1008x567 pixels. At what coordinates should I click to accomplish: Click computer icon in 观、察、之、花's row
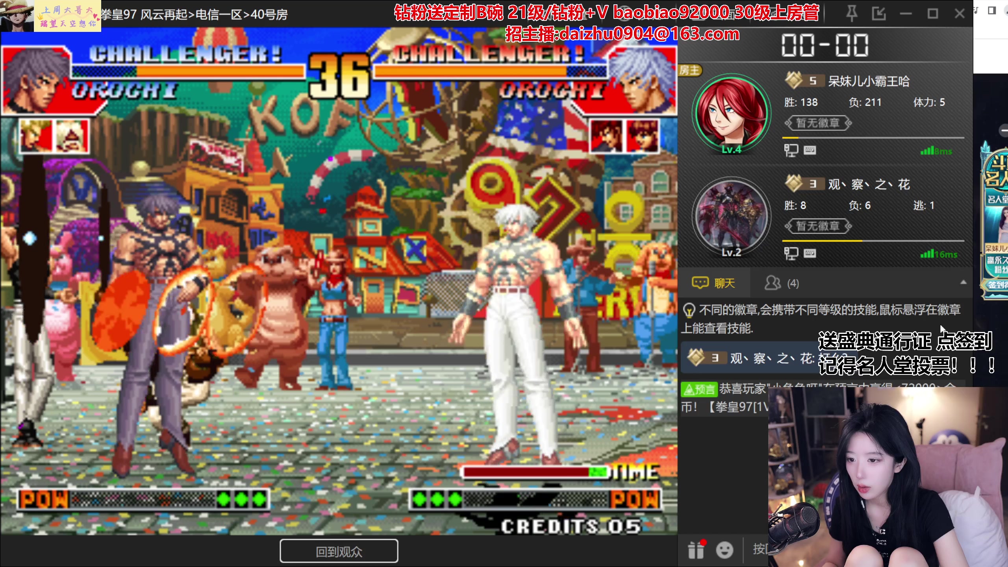coord(791,253)
